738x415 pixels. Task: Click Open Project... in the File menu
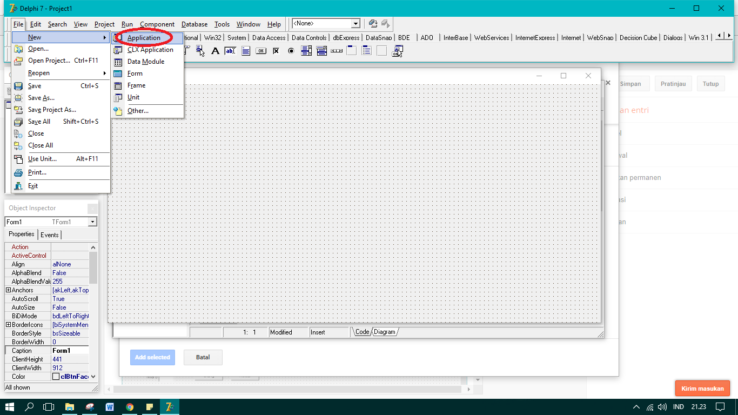point(61,61)
